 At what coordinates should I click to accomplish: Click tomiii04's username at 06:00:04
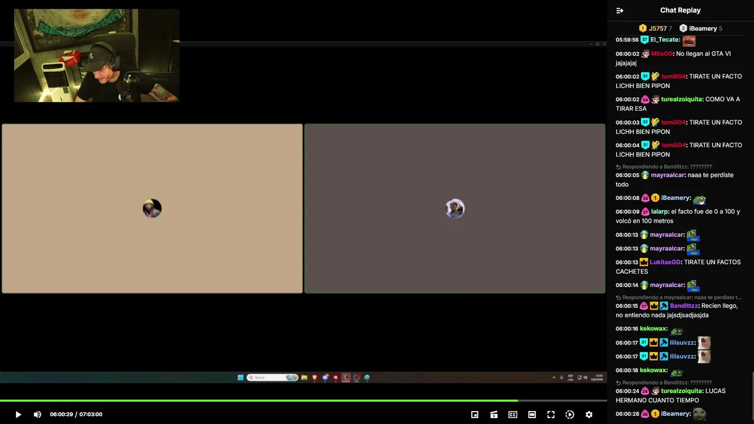pyautogui.click(x=673, y=145)
